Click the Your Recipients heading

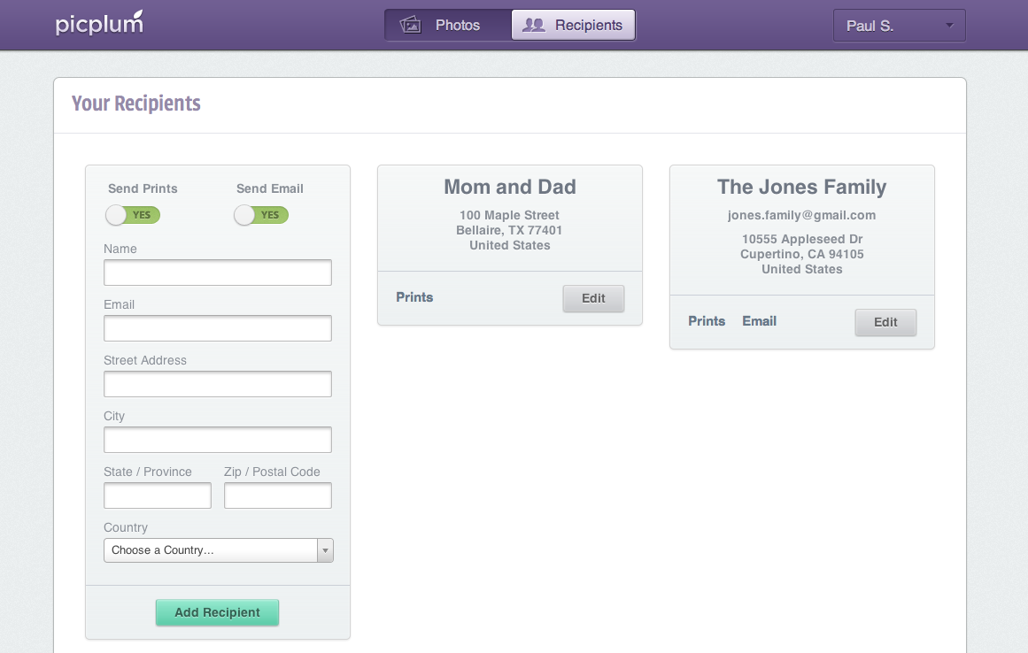click(x=136, y=104)
